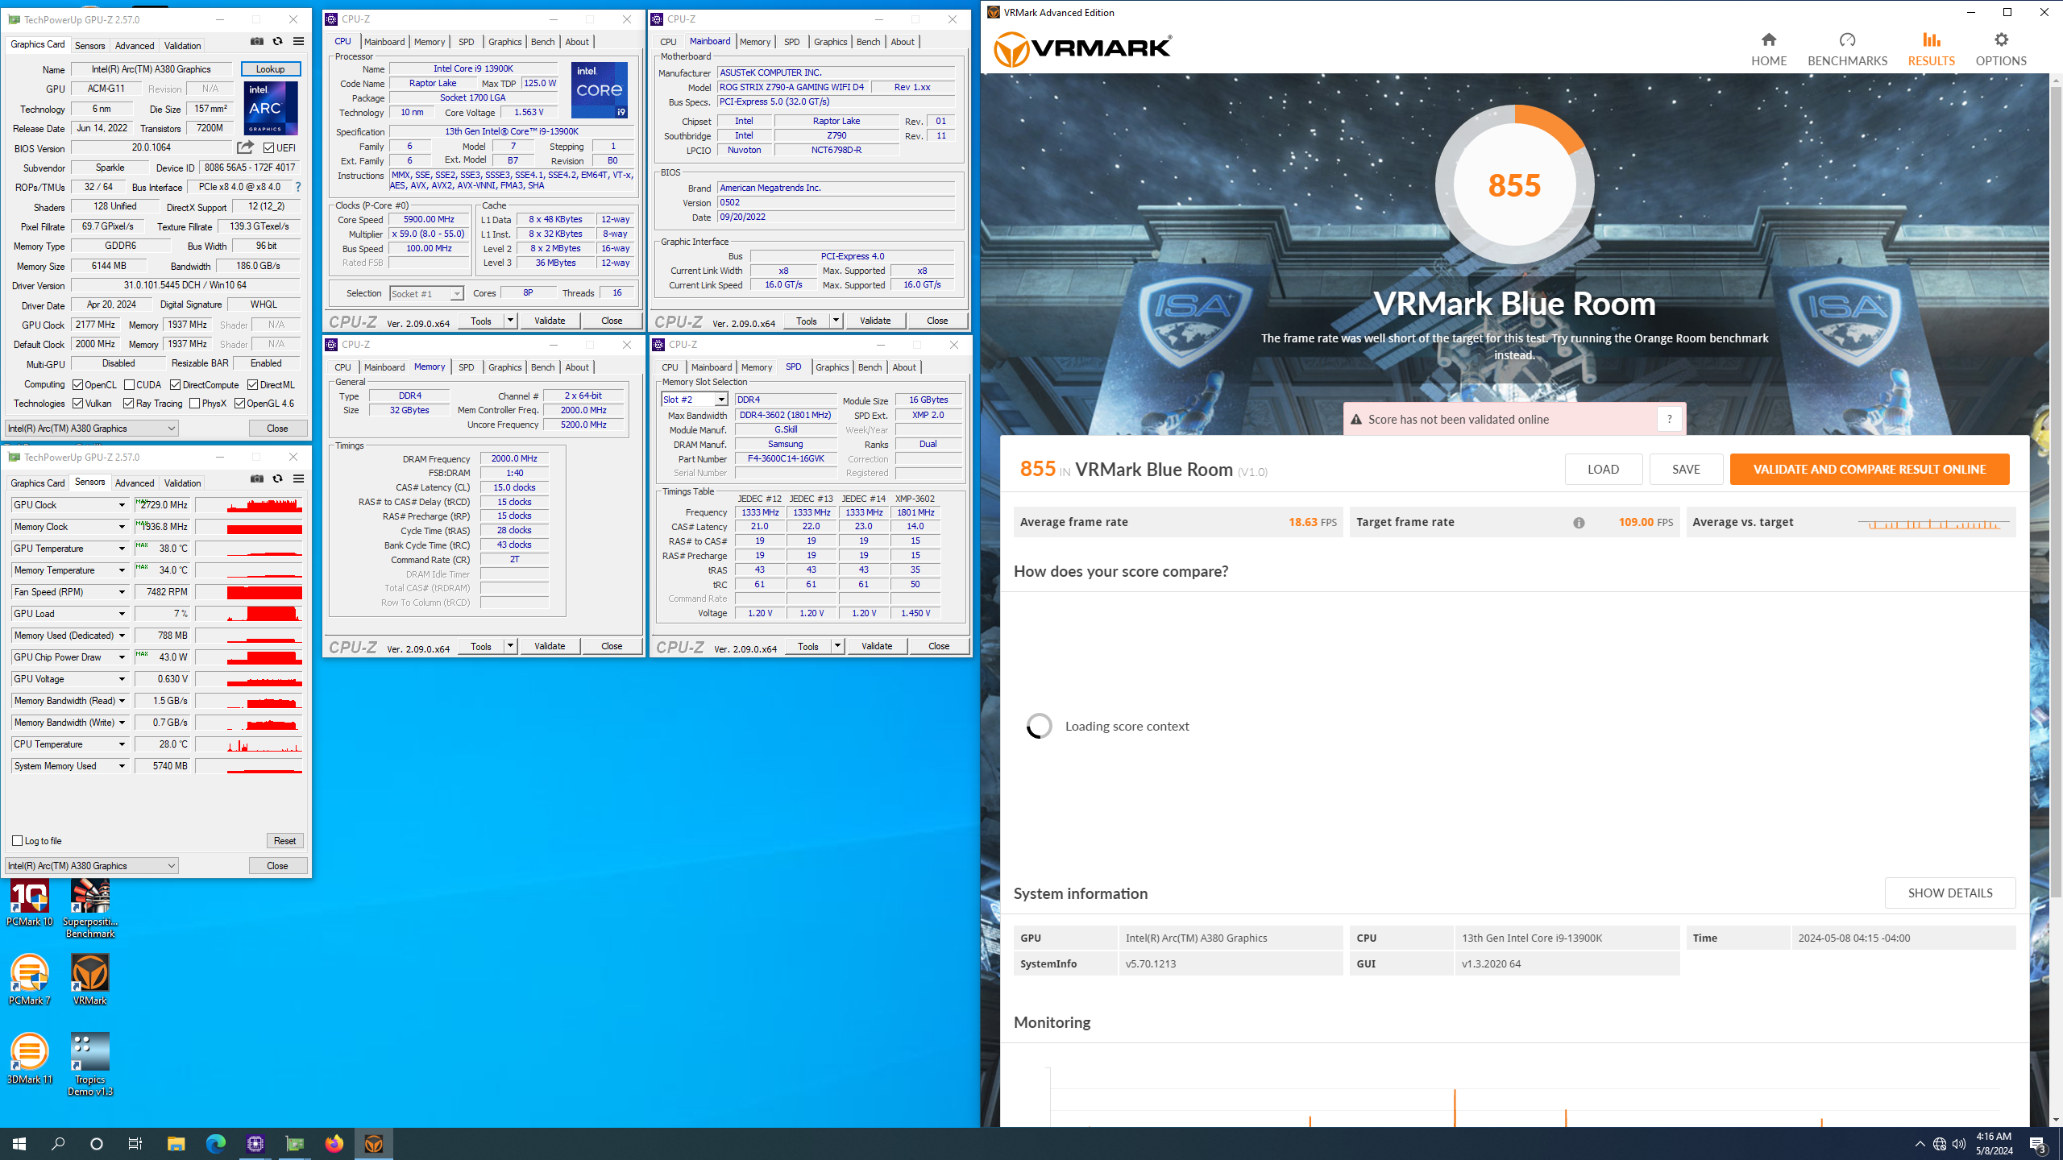2063x1160 pixels.
Task: Open VRMark Options gear
Action: [2001, 49]
